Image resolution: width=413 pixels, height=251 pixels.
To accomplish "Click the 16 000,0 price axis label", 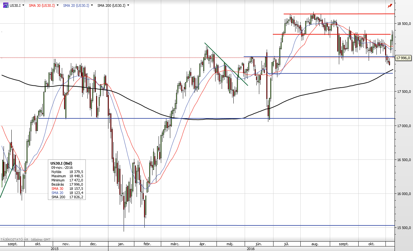I will [403, 194].
